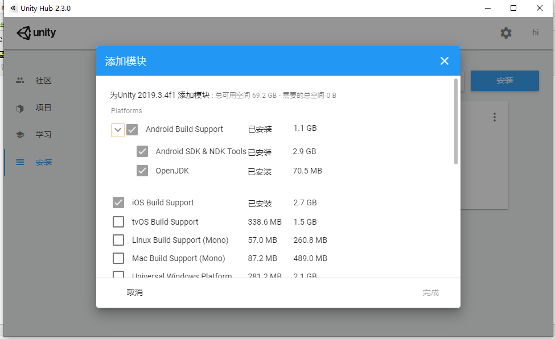The height and width of the screenshot is (339, 555).
Task: Click the Unity Hub title bar icon
Action: tap(13, 8)
